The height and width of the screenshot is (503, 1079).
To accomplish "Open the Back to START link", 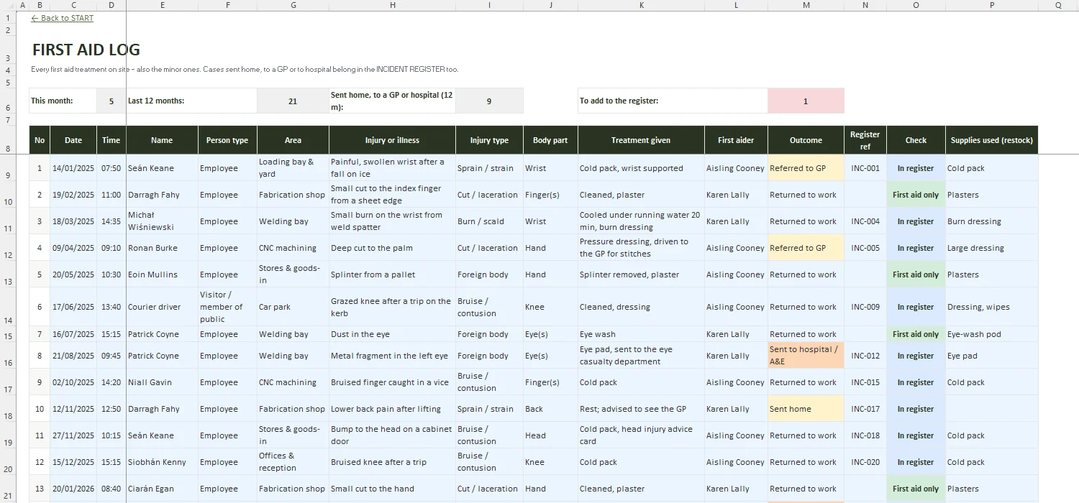I will [x=62, y=18].
